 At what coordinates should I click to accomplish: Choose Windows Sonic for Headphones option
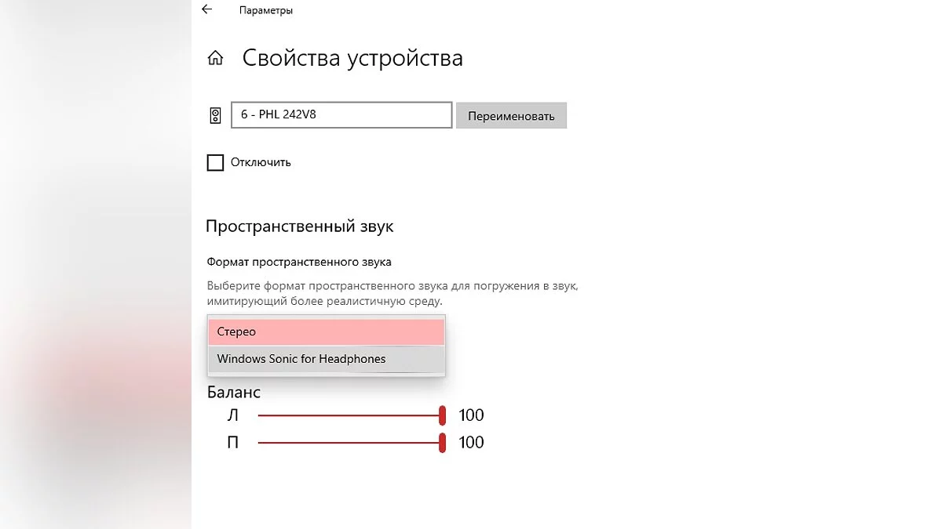[326, 359]
